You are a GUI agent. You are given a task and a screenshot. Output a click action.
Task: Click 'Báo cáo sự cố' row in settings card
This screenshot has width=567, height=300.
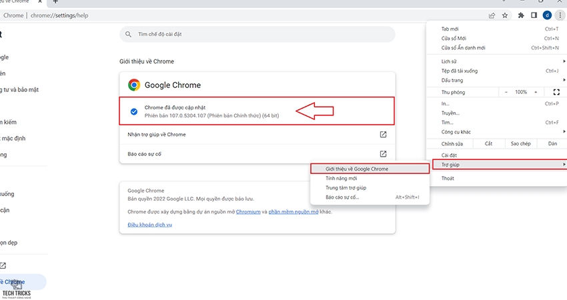tap(257, 154)
